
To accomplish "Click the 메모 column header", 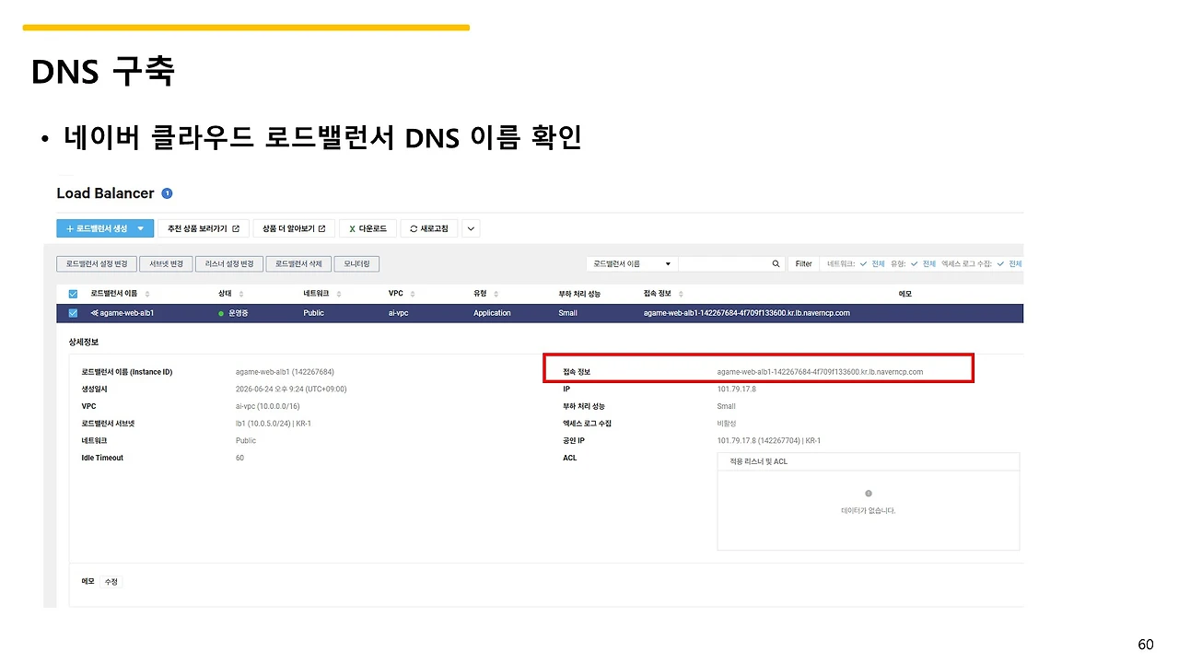I will (x=905, y=294).
